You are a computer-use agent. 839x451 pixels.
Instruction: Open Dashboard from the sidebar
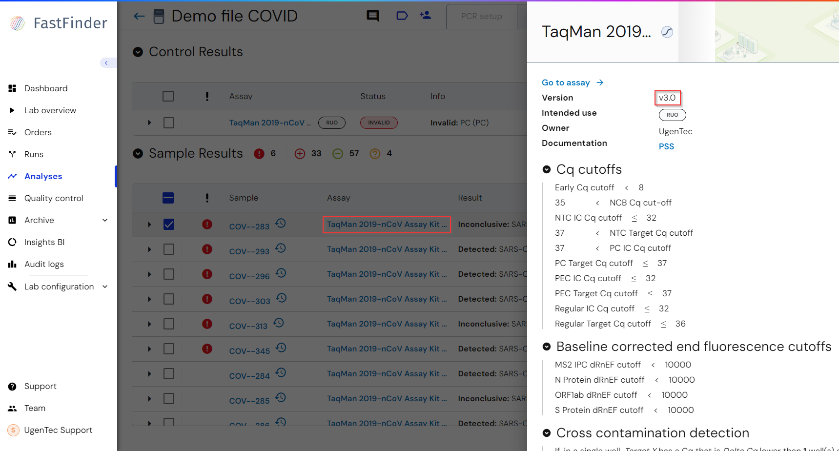click(x=46, y=88)
